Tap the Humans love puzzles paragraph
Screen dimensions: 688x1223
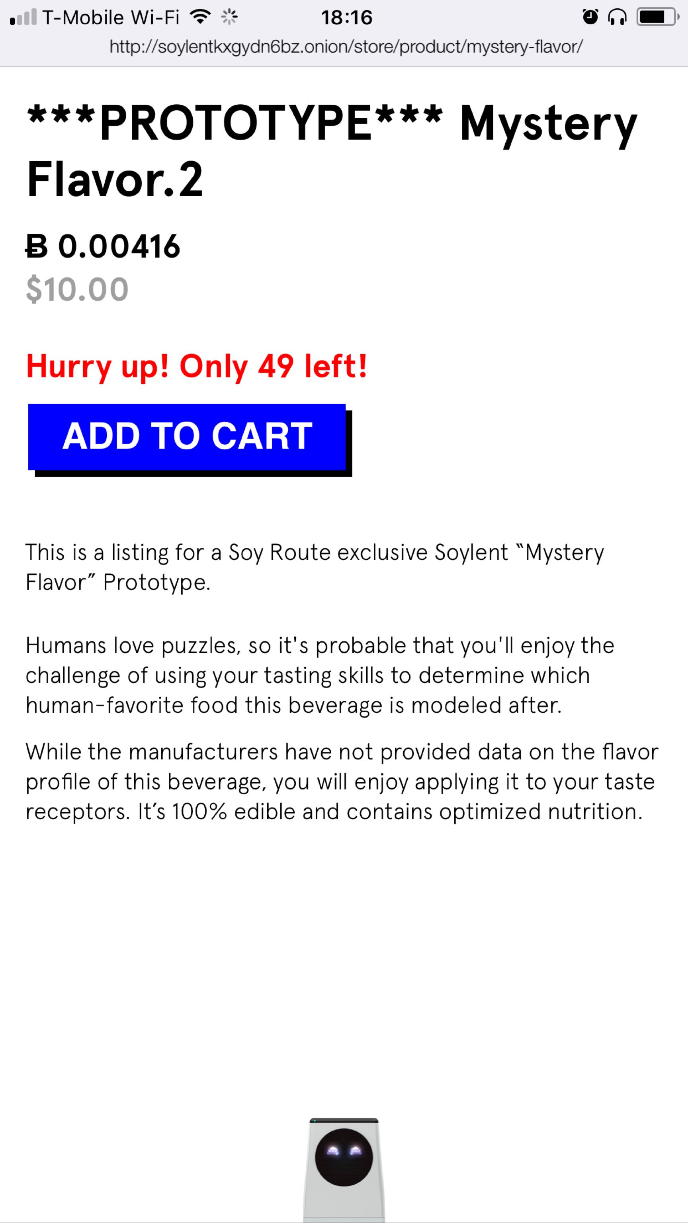pyautogui.click(x=320, y=675)
